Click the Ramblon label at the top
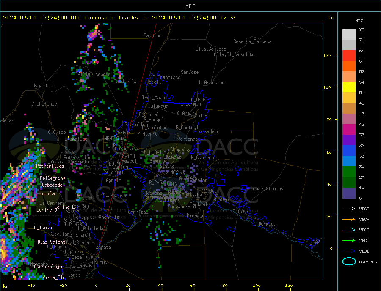This screenshot has width=381, height=291. coord(152,35)
